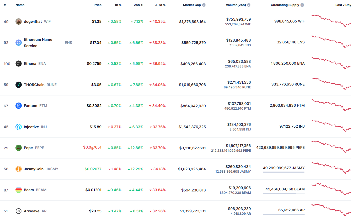Open Ethereum Name Service 7-day chart
Screen dimensions: 358x221
coord(331,42)
